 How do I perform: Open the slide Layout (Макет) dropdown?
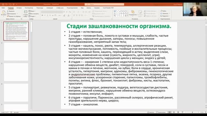(32, 11)
